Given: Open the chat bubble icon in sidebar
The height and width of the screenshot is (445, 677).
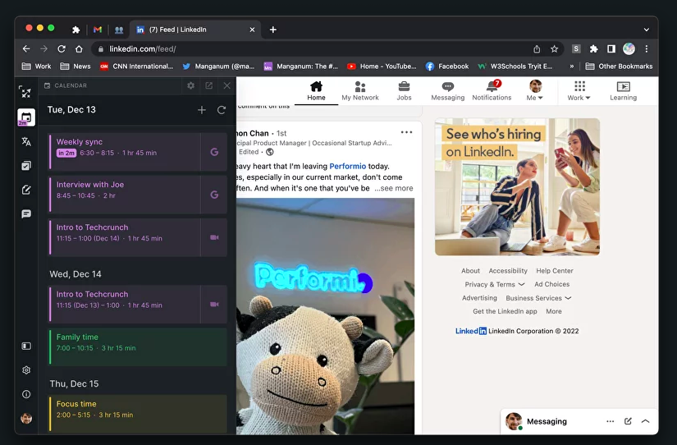Looking at the screenshot, I should [26, 213].
